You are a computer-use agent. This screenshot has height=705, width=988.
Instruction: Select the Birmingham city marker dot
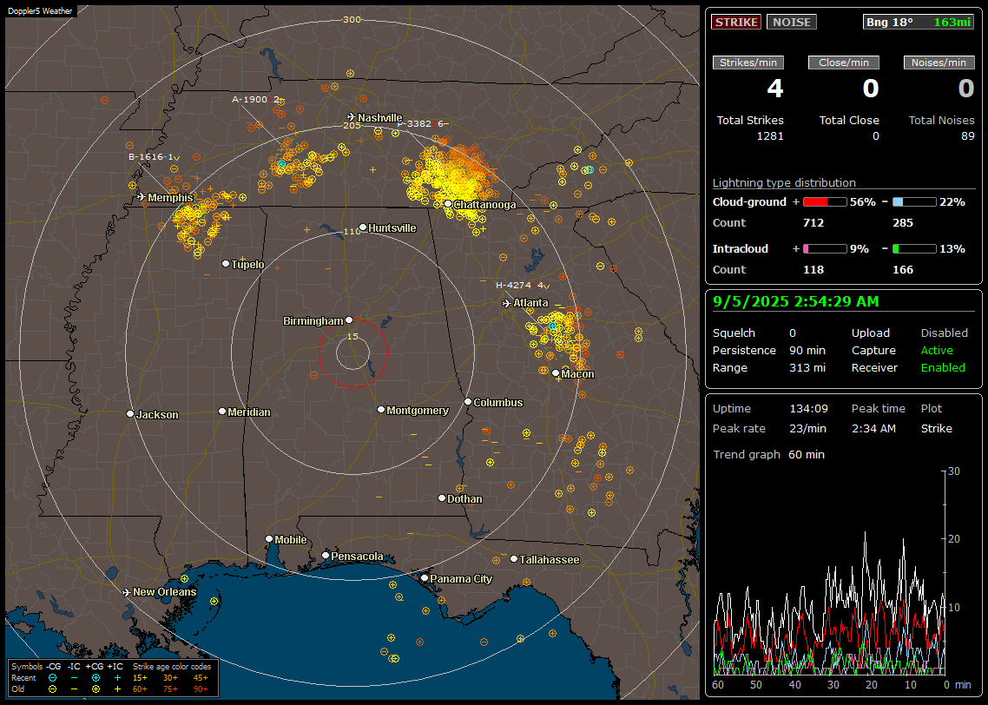click(x=349, y=320)
